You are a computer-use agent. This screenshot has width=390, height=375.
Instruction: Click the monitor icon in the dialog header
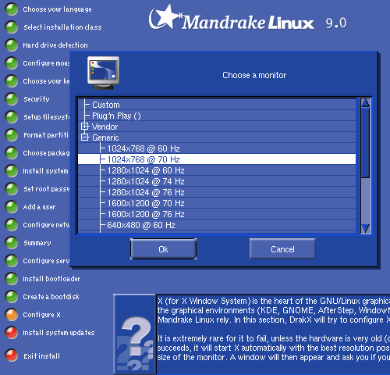[x=104, y=73]
